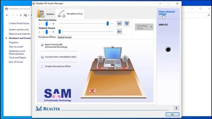The image size is (212, 119).
Task: Open the Default Format tab
Action: pos(65,37)
